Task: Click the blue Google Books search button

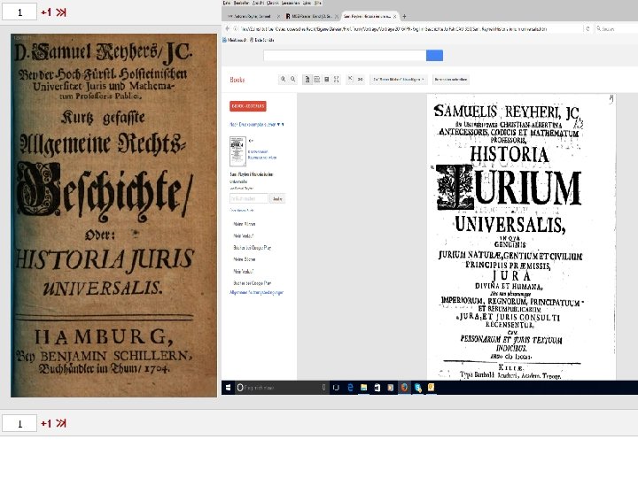Action: [x=434, y=55]
